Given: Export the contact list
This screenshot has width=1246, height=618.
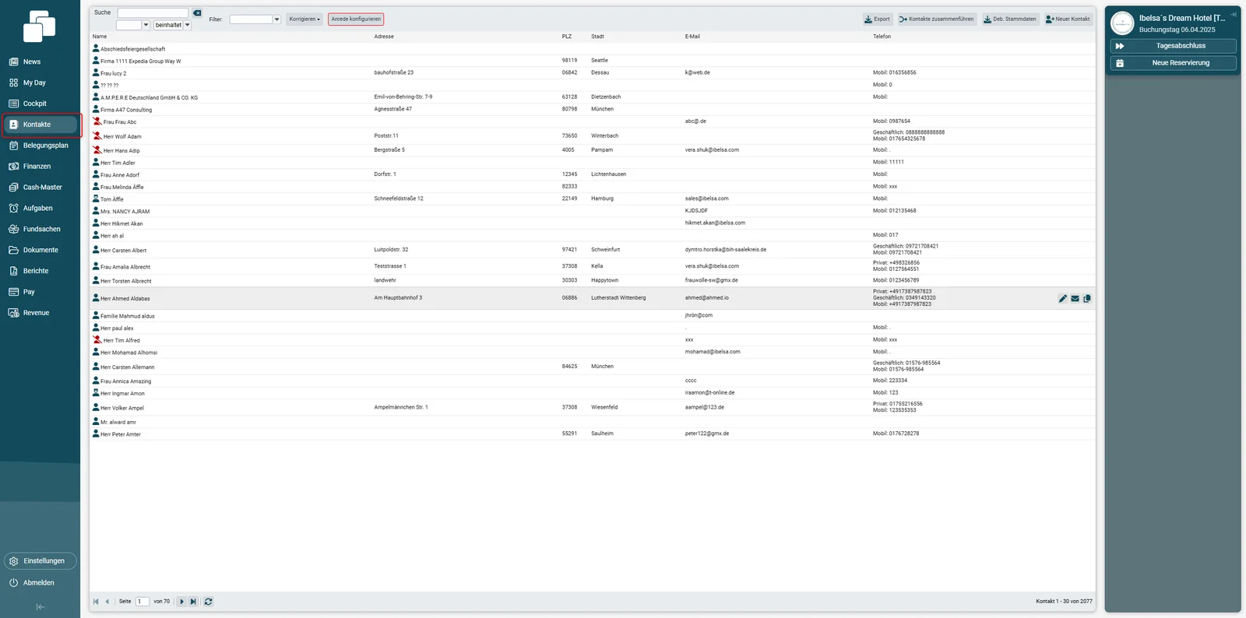Looking at the screenshot, I should (x=877, y=19).
